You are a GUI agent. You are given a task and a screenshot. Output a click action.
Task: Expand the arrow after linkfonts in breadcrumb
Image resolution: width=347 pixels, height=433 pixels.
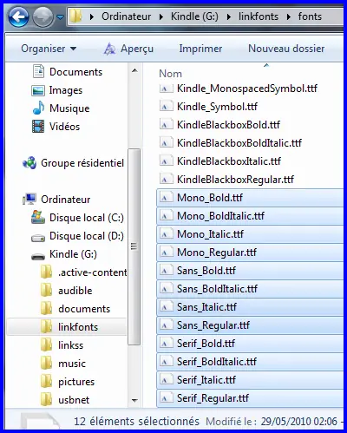click(288, 16)
